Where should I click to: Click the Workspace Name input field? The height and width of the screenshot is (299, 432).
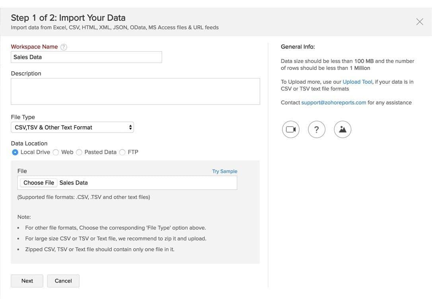[x=86, y=57]
